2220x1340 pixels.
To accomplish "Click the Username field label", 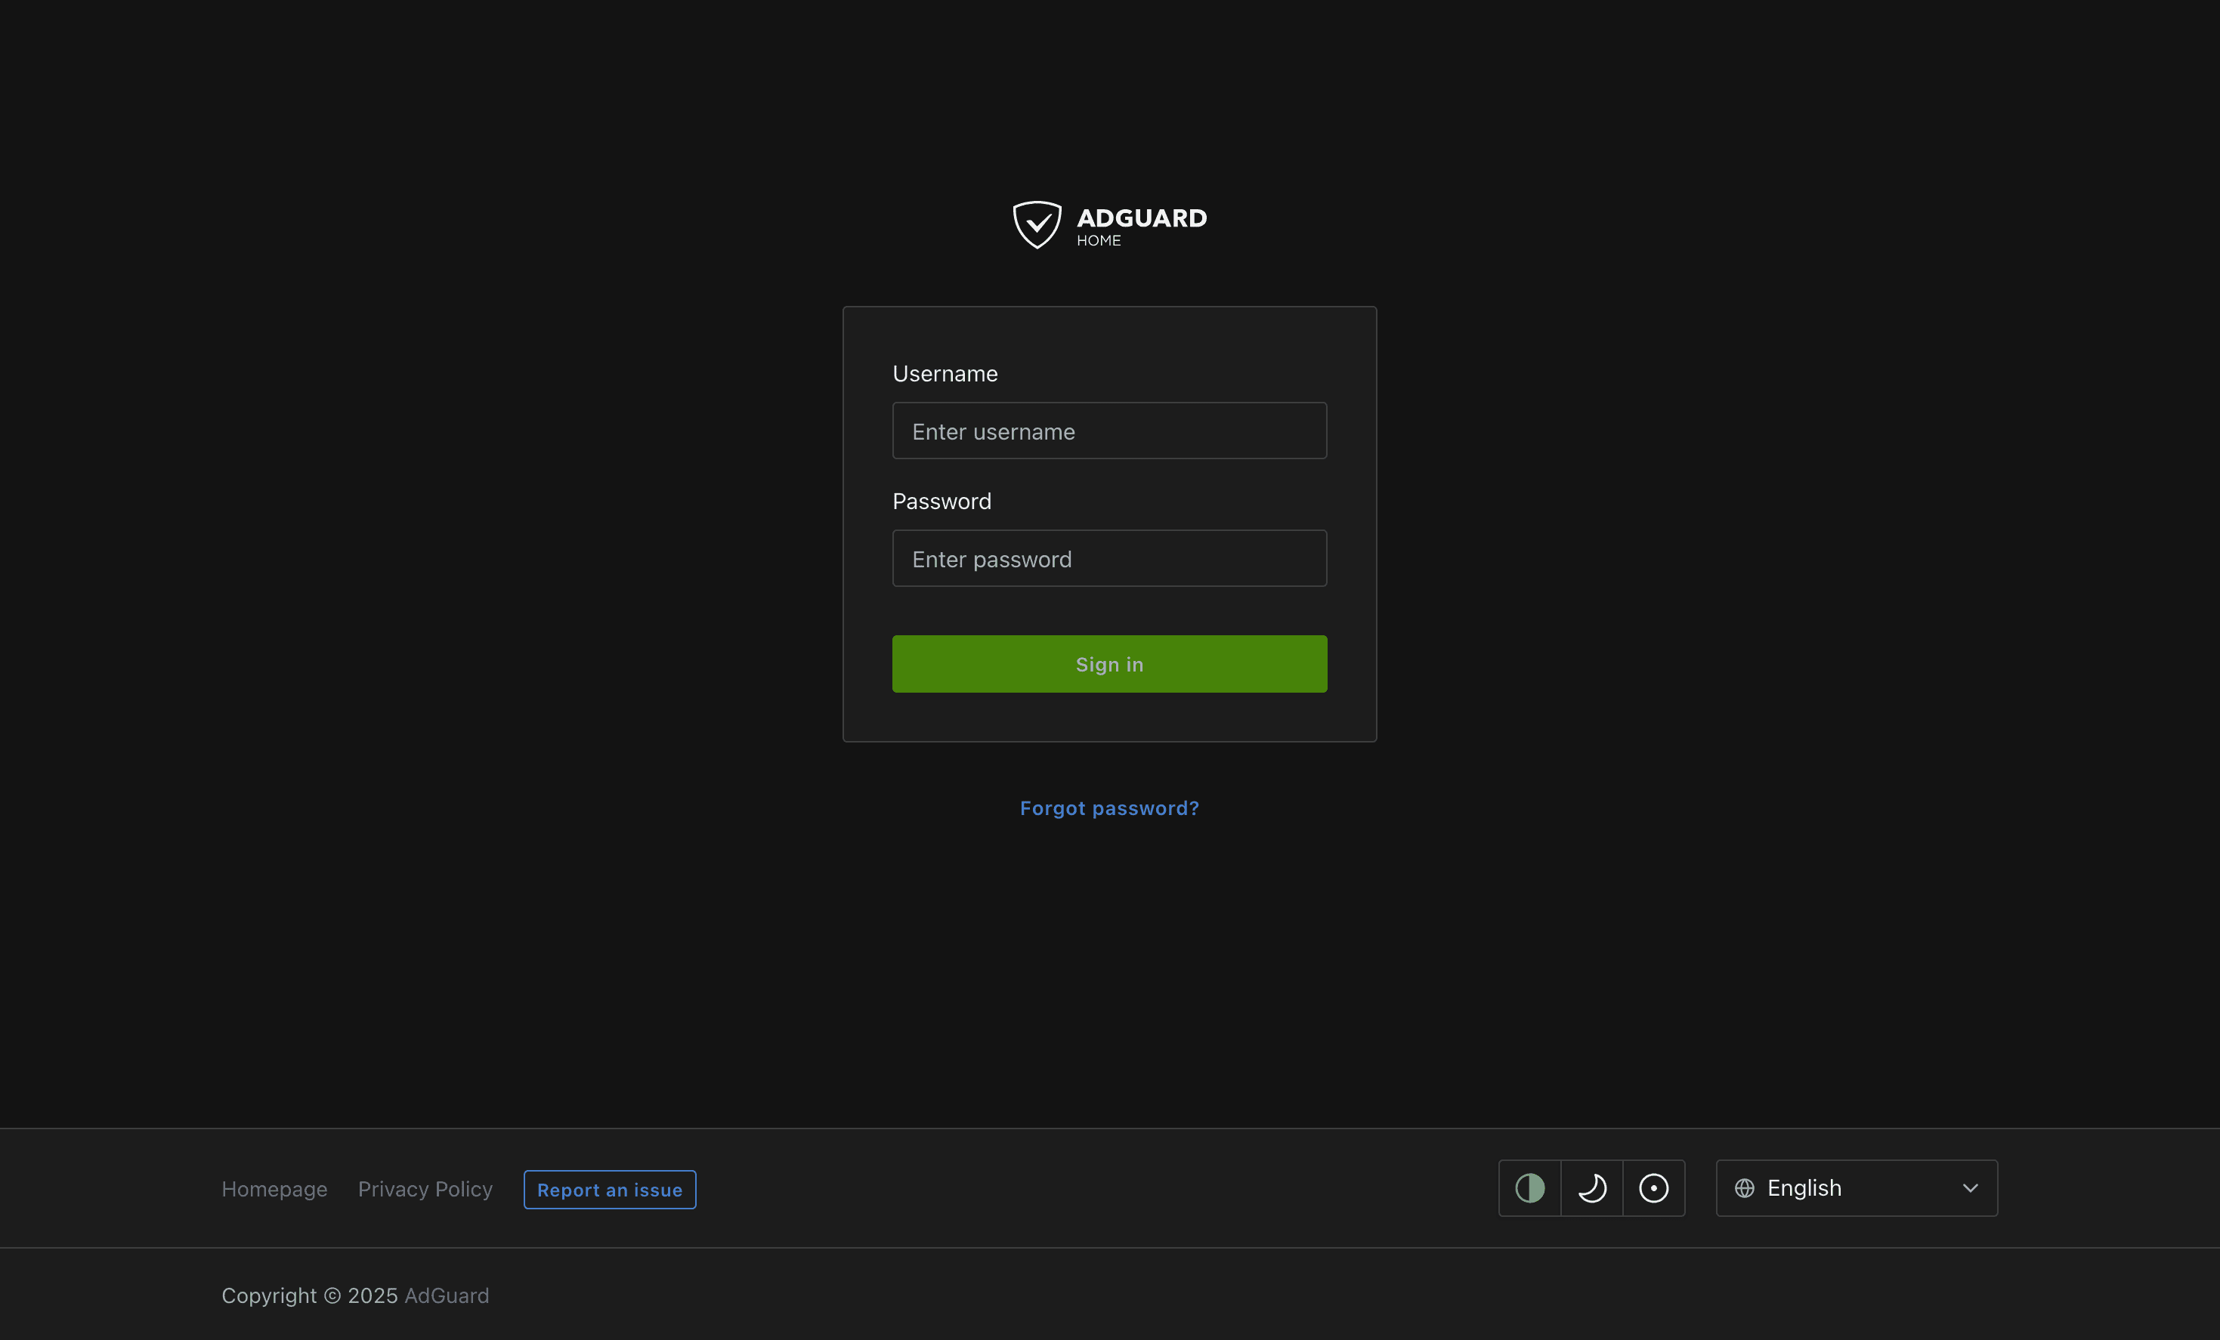I will coord(945,374).
